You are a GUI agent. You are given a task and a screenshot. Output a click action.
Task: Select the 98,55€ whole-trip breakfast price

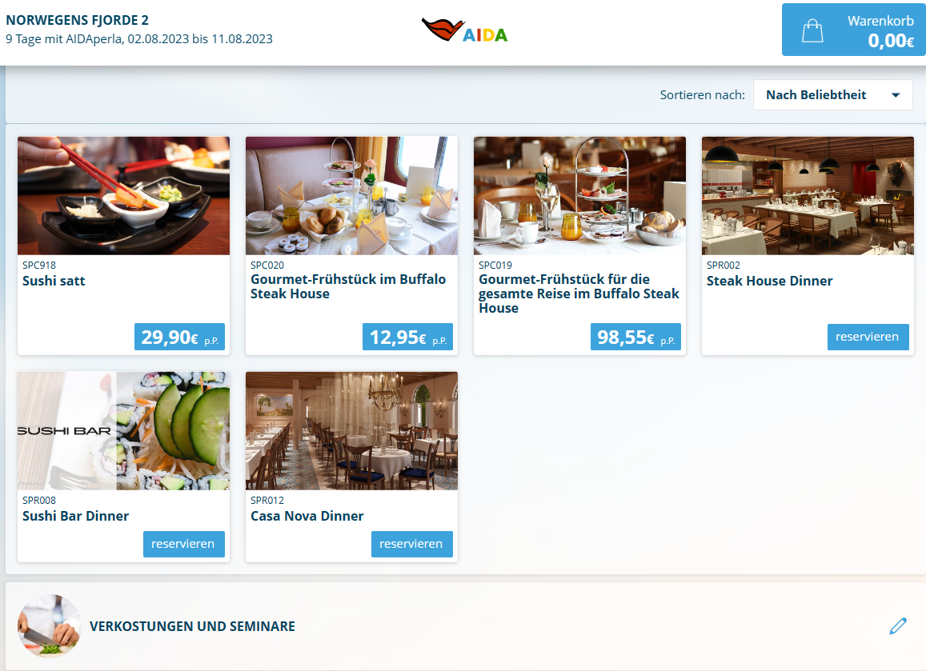[x=635, y=337]
